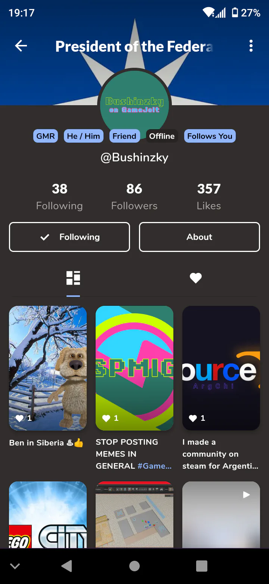This screenshot has width=269, height=584.
Task: Open the SPMIG meme post thumbnail
Action: 134,368
